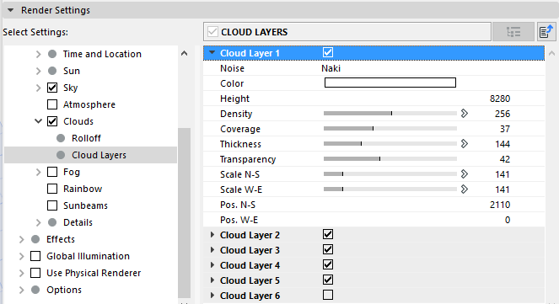559x304 pixels.
Task: Collapse the Clouds tree node
Action: click(x=38, y=121)
